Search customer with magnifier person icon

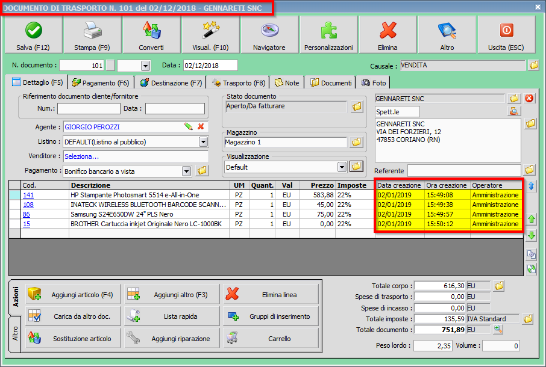pyautogui.click(x=514, y=111)
